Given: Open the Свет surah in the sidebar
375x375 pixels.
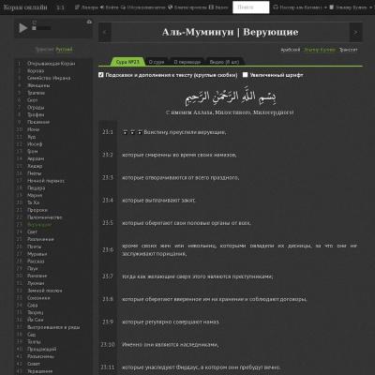Looking at the screenshot, I should click(x=32, y=232).
